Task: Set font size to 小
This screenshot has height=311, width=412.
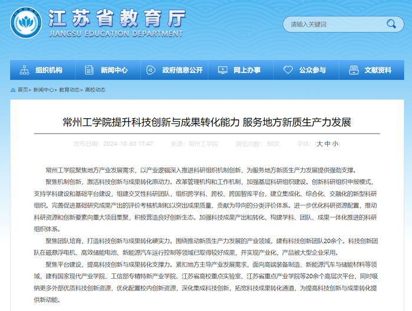Action: tap(335, 144)
